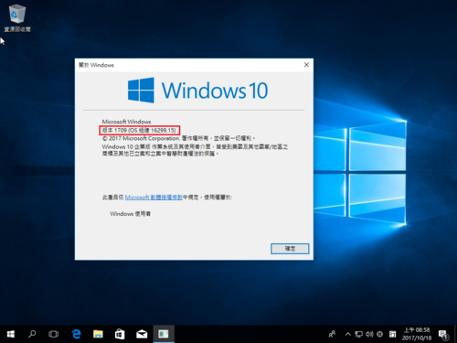Click the Microsoft Windows label text
Screen dimensions: 457x343
126,122
